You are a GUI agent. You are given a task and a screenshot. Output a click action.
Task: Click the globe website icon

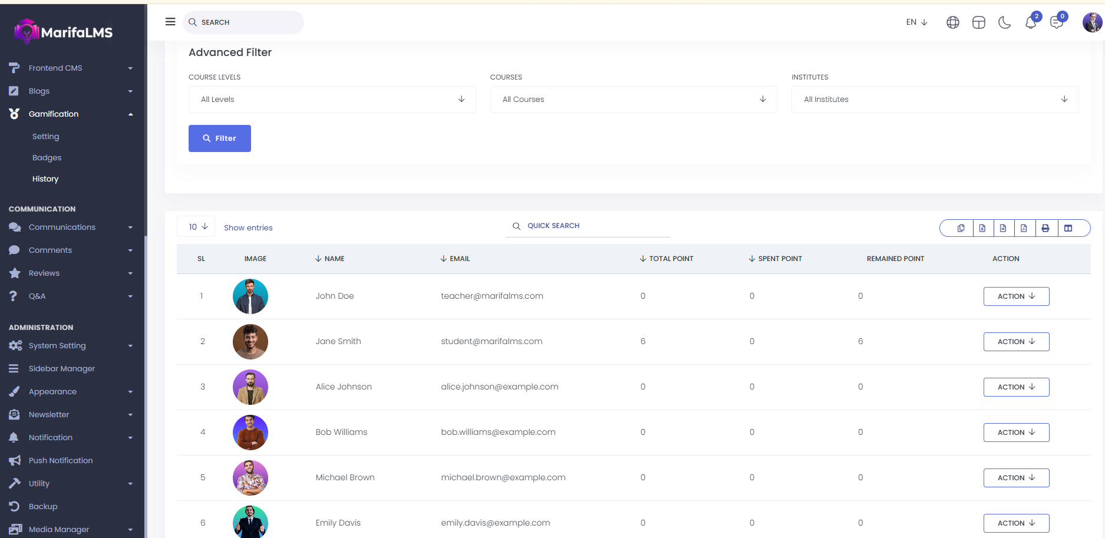click(952, 22)
